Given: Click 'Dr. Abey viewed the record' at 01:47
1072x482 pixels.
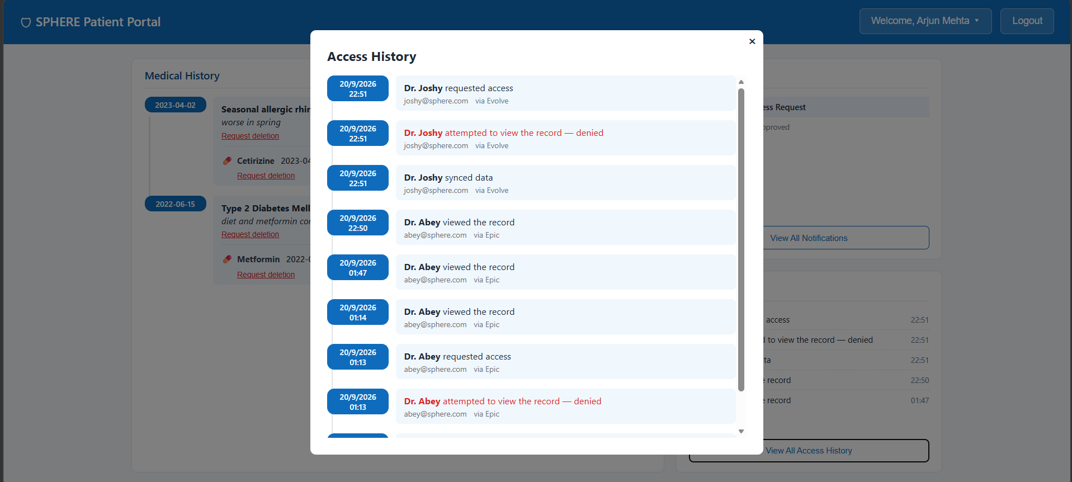Looking at the screenshot, I should pyautogui.click(x=566, y=272).
